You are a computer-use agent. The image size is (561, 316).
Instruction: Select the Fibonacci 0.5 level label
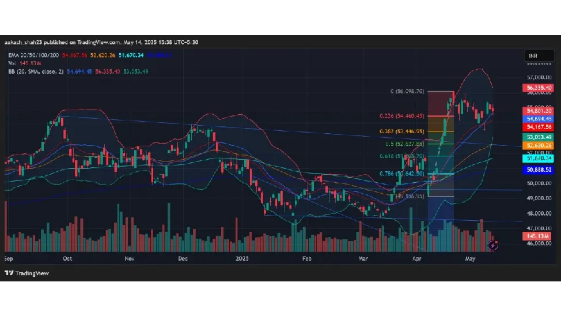(405, 144)
